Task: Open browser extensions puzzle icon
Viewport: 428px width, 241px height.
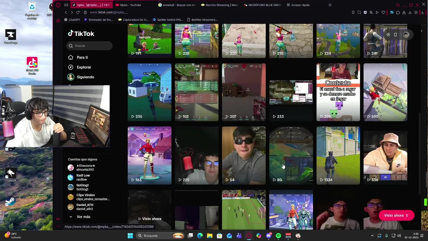Action: pos(398,12)
